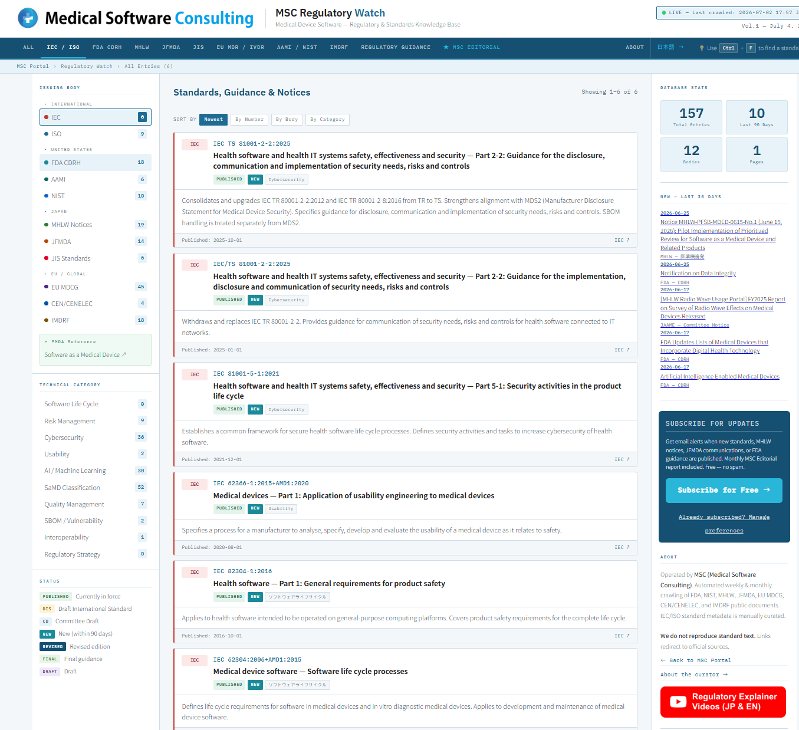The height and width of the screenshot is (730, 799).
Task: Open the IEC 81001-5-1:2021 entry title
Action: point(417,391)
